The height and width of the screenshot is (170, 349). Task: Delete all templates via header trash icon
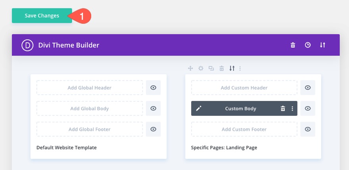pos(293,45)
